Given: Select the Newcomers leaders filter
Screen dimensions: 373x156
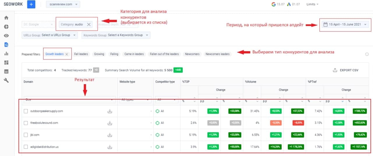Looking at the screenshot, I should coord(217,54).
